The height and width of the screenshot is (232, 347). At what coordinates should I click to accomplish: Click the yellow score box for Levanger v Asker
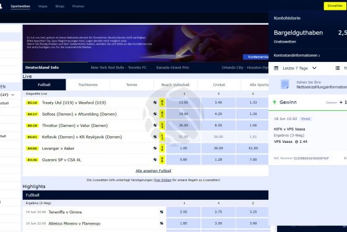[x=162, y=148]
